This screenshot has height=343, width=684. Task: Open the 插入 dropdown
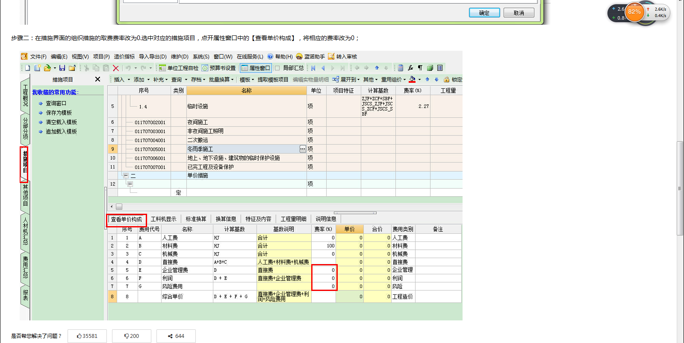pos(121,79)
